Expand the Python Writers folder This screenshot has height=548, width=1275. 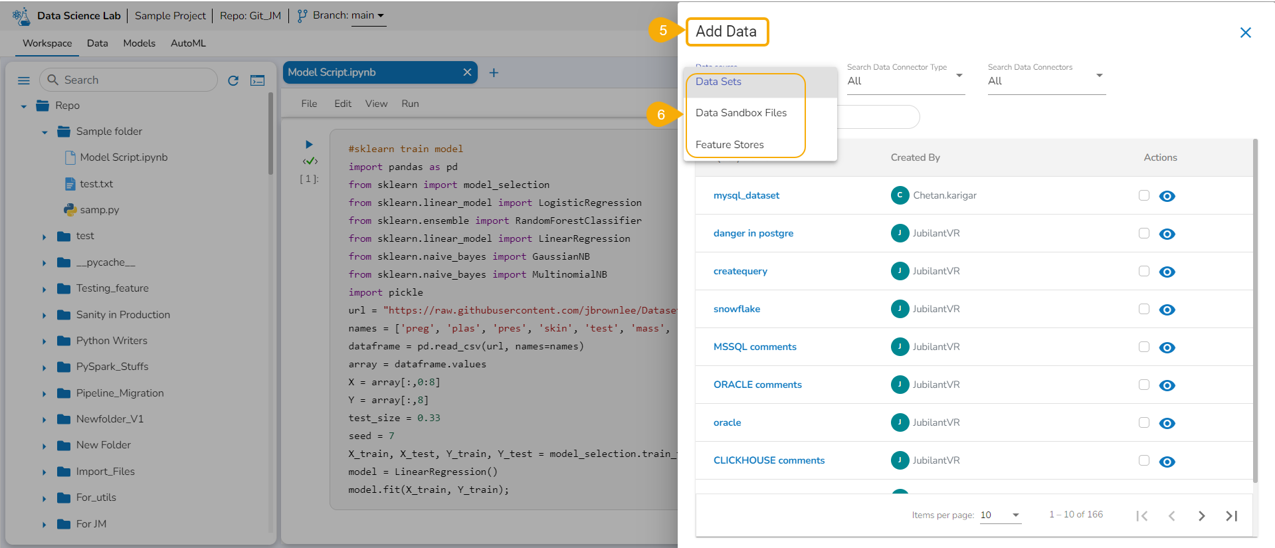45,341
